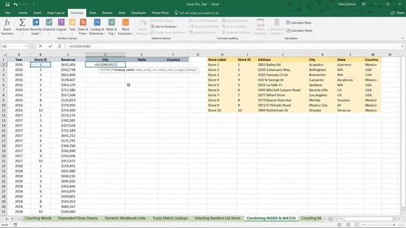Click the lookup_value hint in tooltip
406x228 pixels.
coord(124,70)
